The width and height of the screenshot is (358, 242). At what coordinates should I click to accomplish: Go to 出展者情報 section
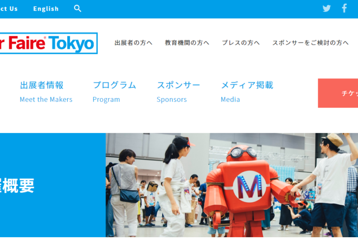(42, 85)
